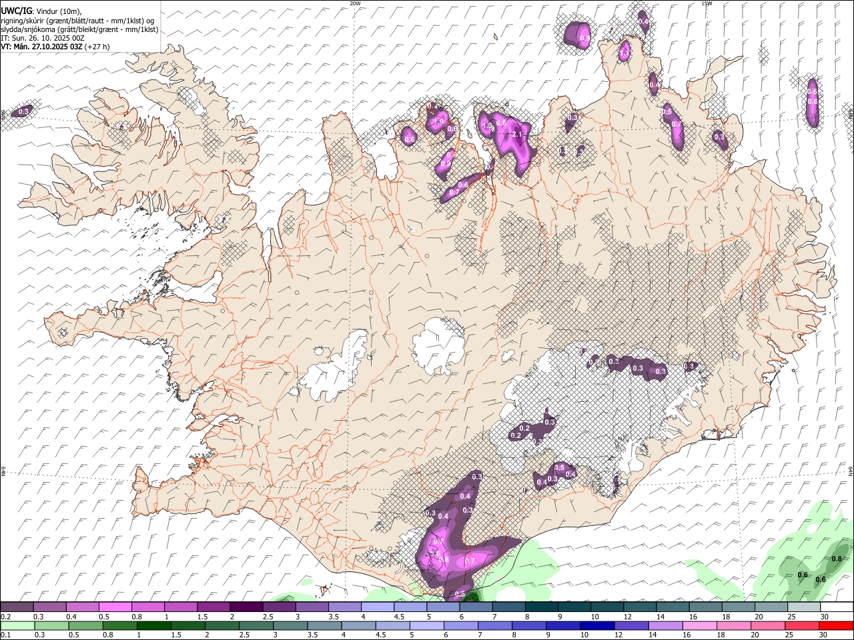
Task: Click the snow legend swatch labeled 3.5
Action: (x=344, y=607)
